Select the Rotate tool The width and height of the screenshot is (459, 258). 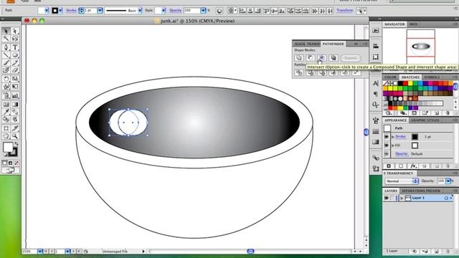(6, 79)
